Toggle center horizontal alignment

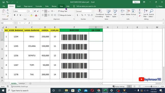pos(46,15)
